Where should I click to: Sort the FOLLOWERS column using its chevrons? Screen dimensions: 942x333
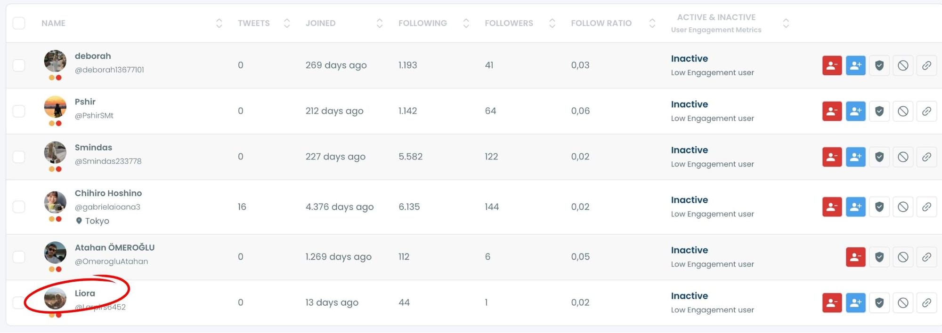pos(552,23)
